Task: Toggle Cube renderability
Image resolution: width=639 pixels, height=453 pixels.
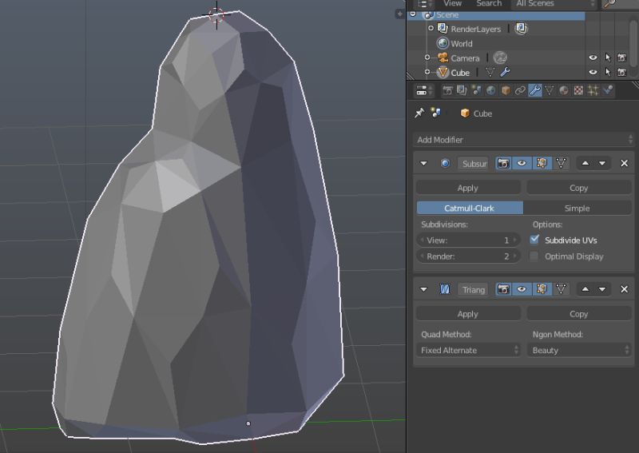Action: tap(622, 72)
